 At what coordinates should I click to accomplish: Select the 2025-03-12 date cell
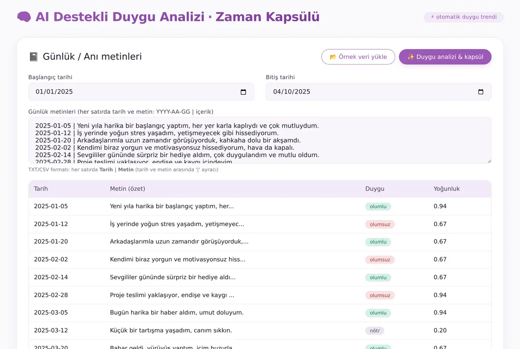tap(51, 330)
